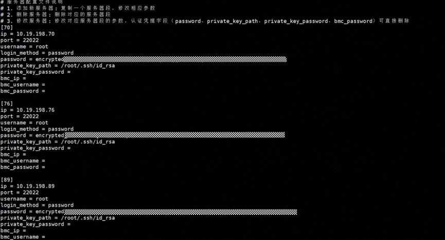Viewport: 445px width, 240px height.
Task: Click the IP address 10.19.198.76
Action: (x=35, y=110)
